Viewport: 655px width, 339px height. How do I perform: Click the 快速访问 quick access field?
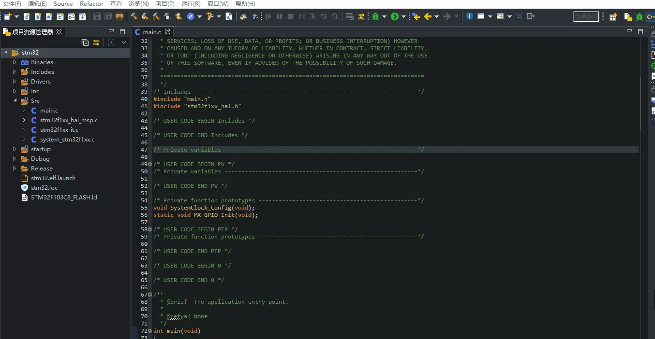pos(586,17)
